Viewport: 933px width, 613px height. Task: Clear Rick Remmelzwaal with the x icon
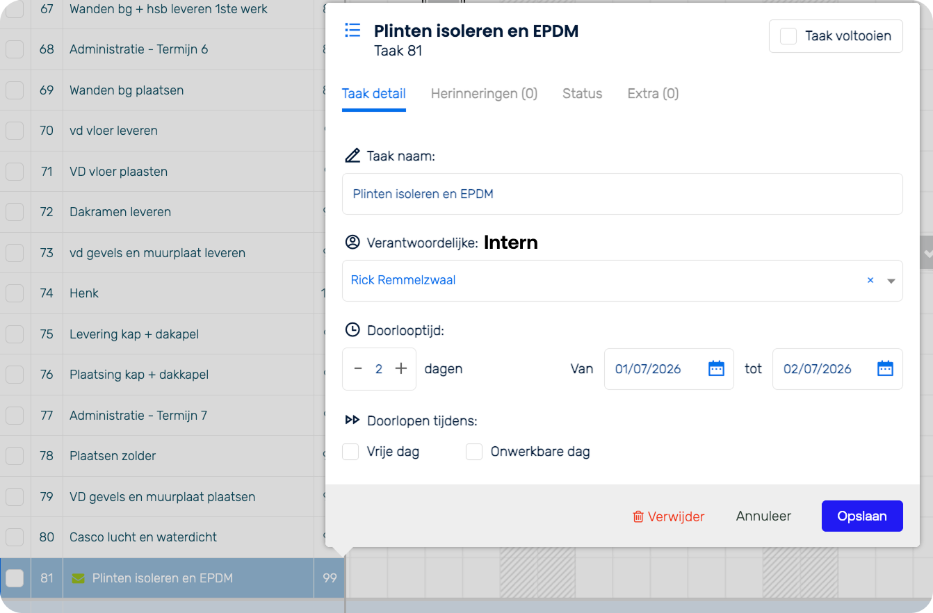click(x=870, y=281)
